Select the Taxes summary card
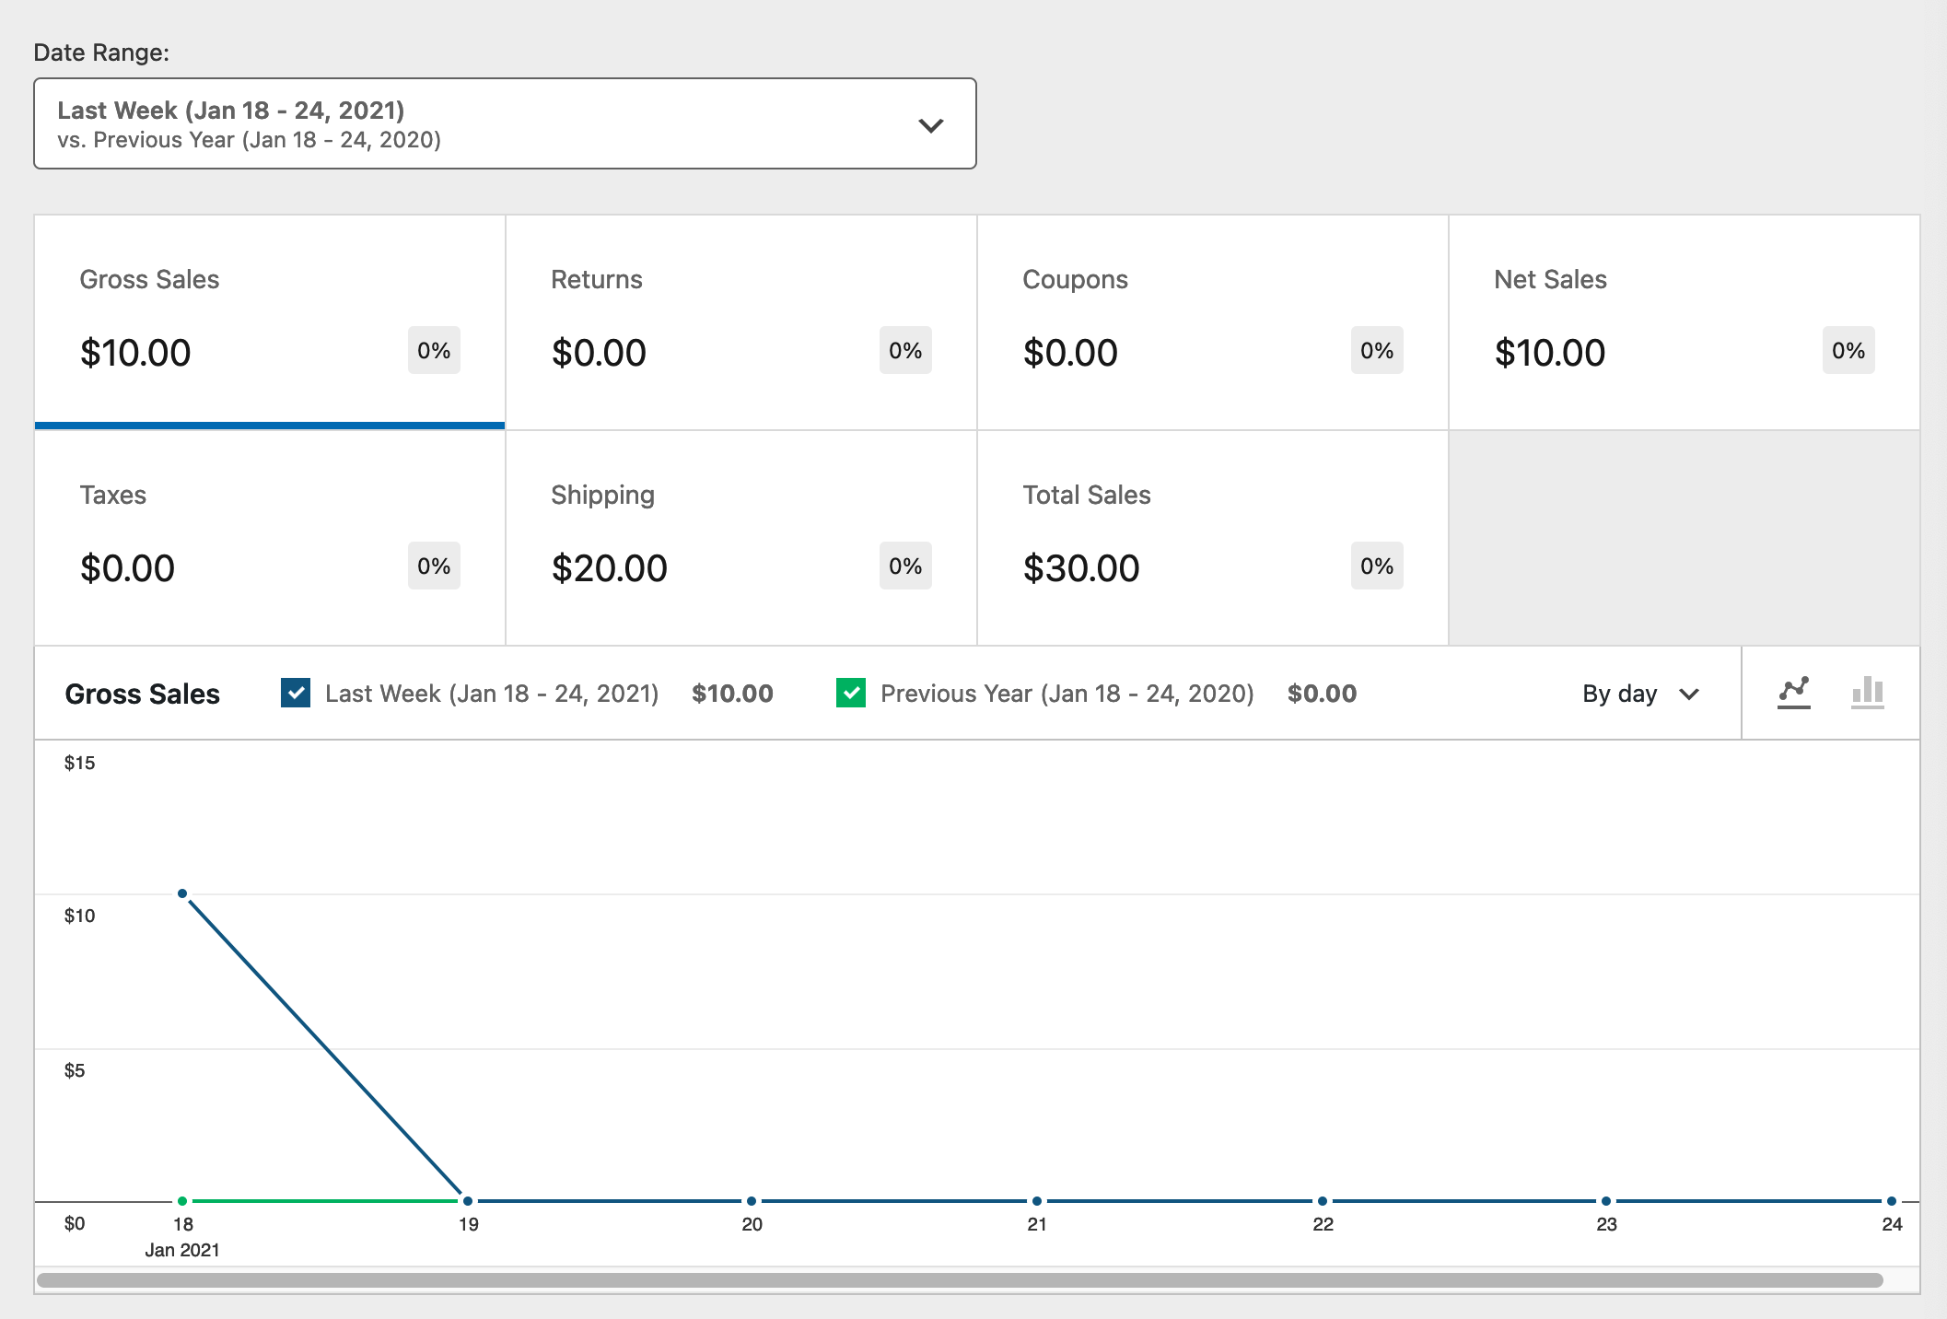This screenshot has width=1947, height=1319. tap(269, 537)
